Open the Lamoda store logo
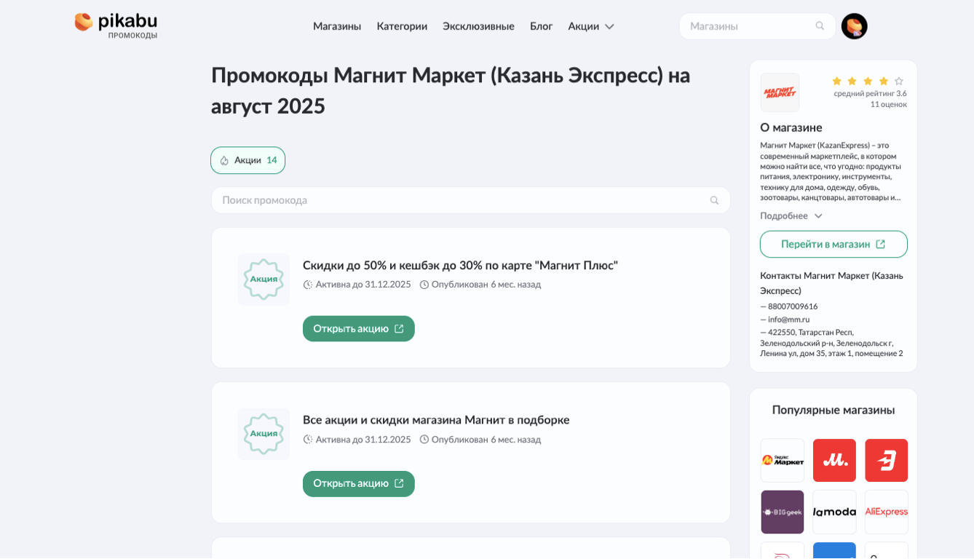The image size is (974, 559). (834, 512)
